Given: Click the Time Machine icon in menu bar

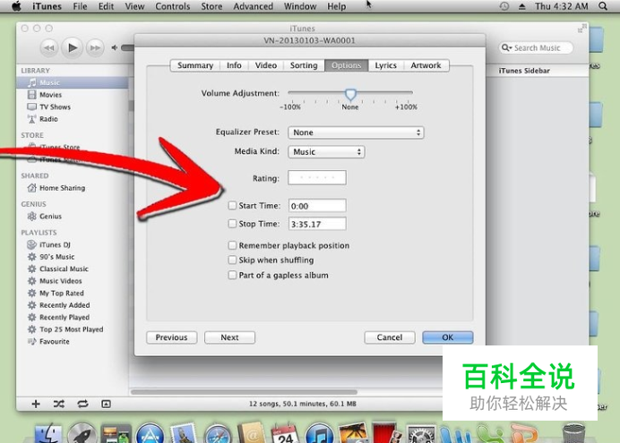Looking at the screenshot, I should 504,6.
